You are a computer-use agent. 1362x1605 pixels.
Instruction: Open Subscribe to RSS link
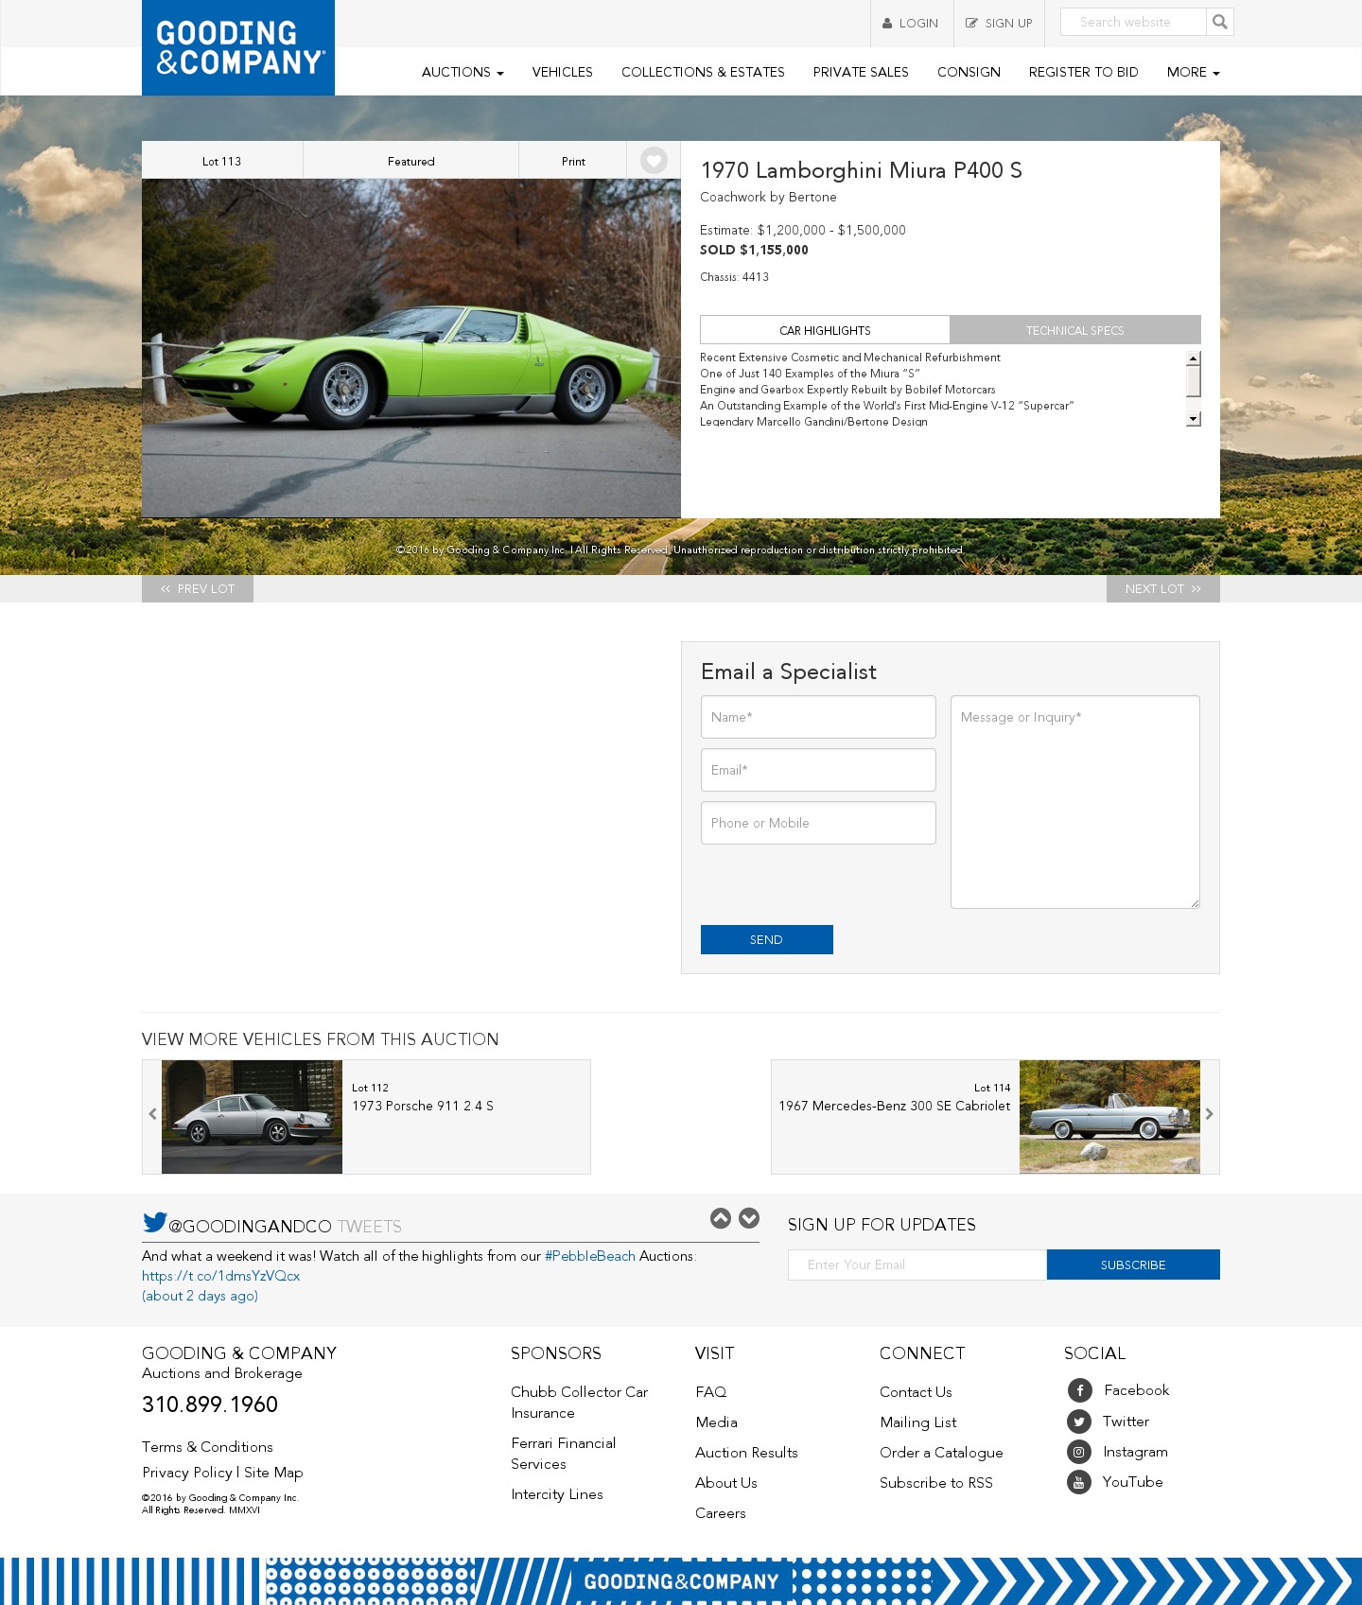pyautogui.click(x=936, y=1483)
